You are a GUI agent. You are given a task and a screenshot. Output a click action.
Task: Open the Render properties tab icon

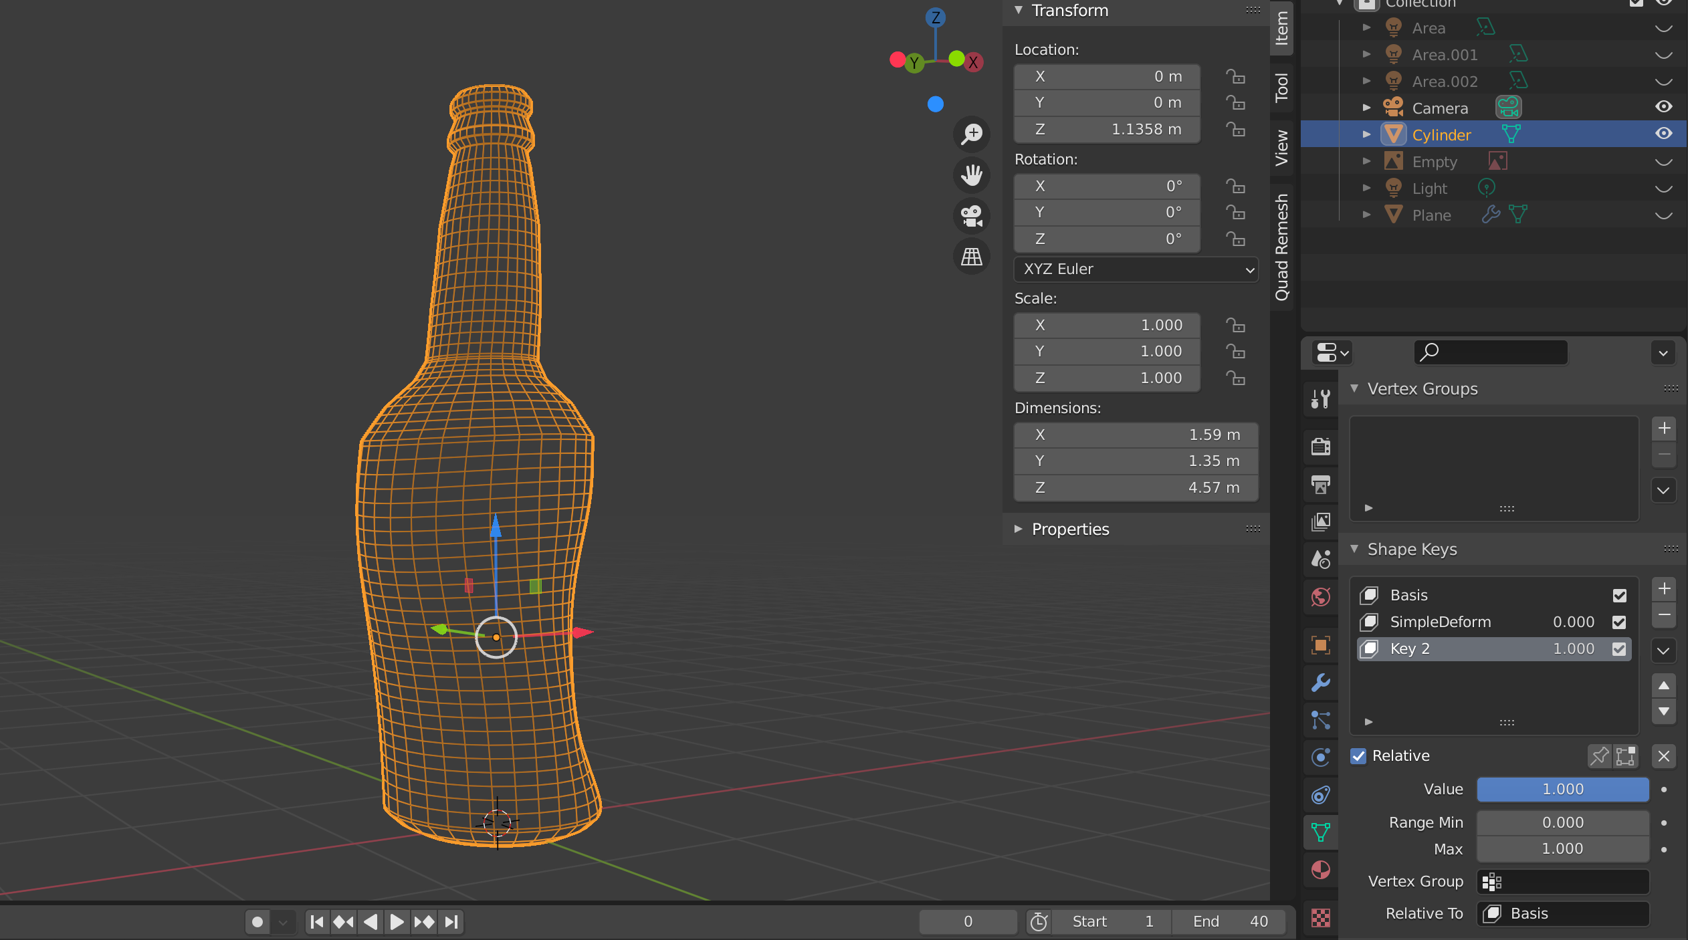1321,446
